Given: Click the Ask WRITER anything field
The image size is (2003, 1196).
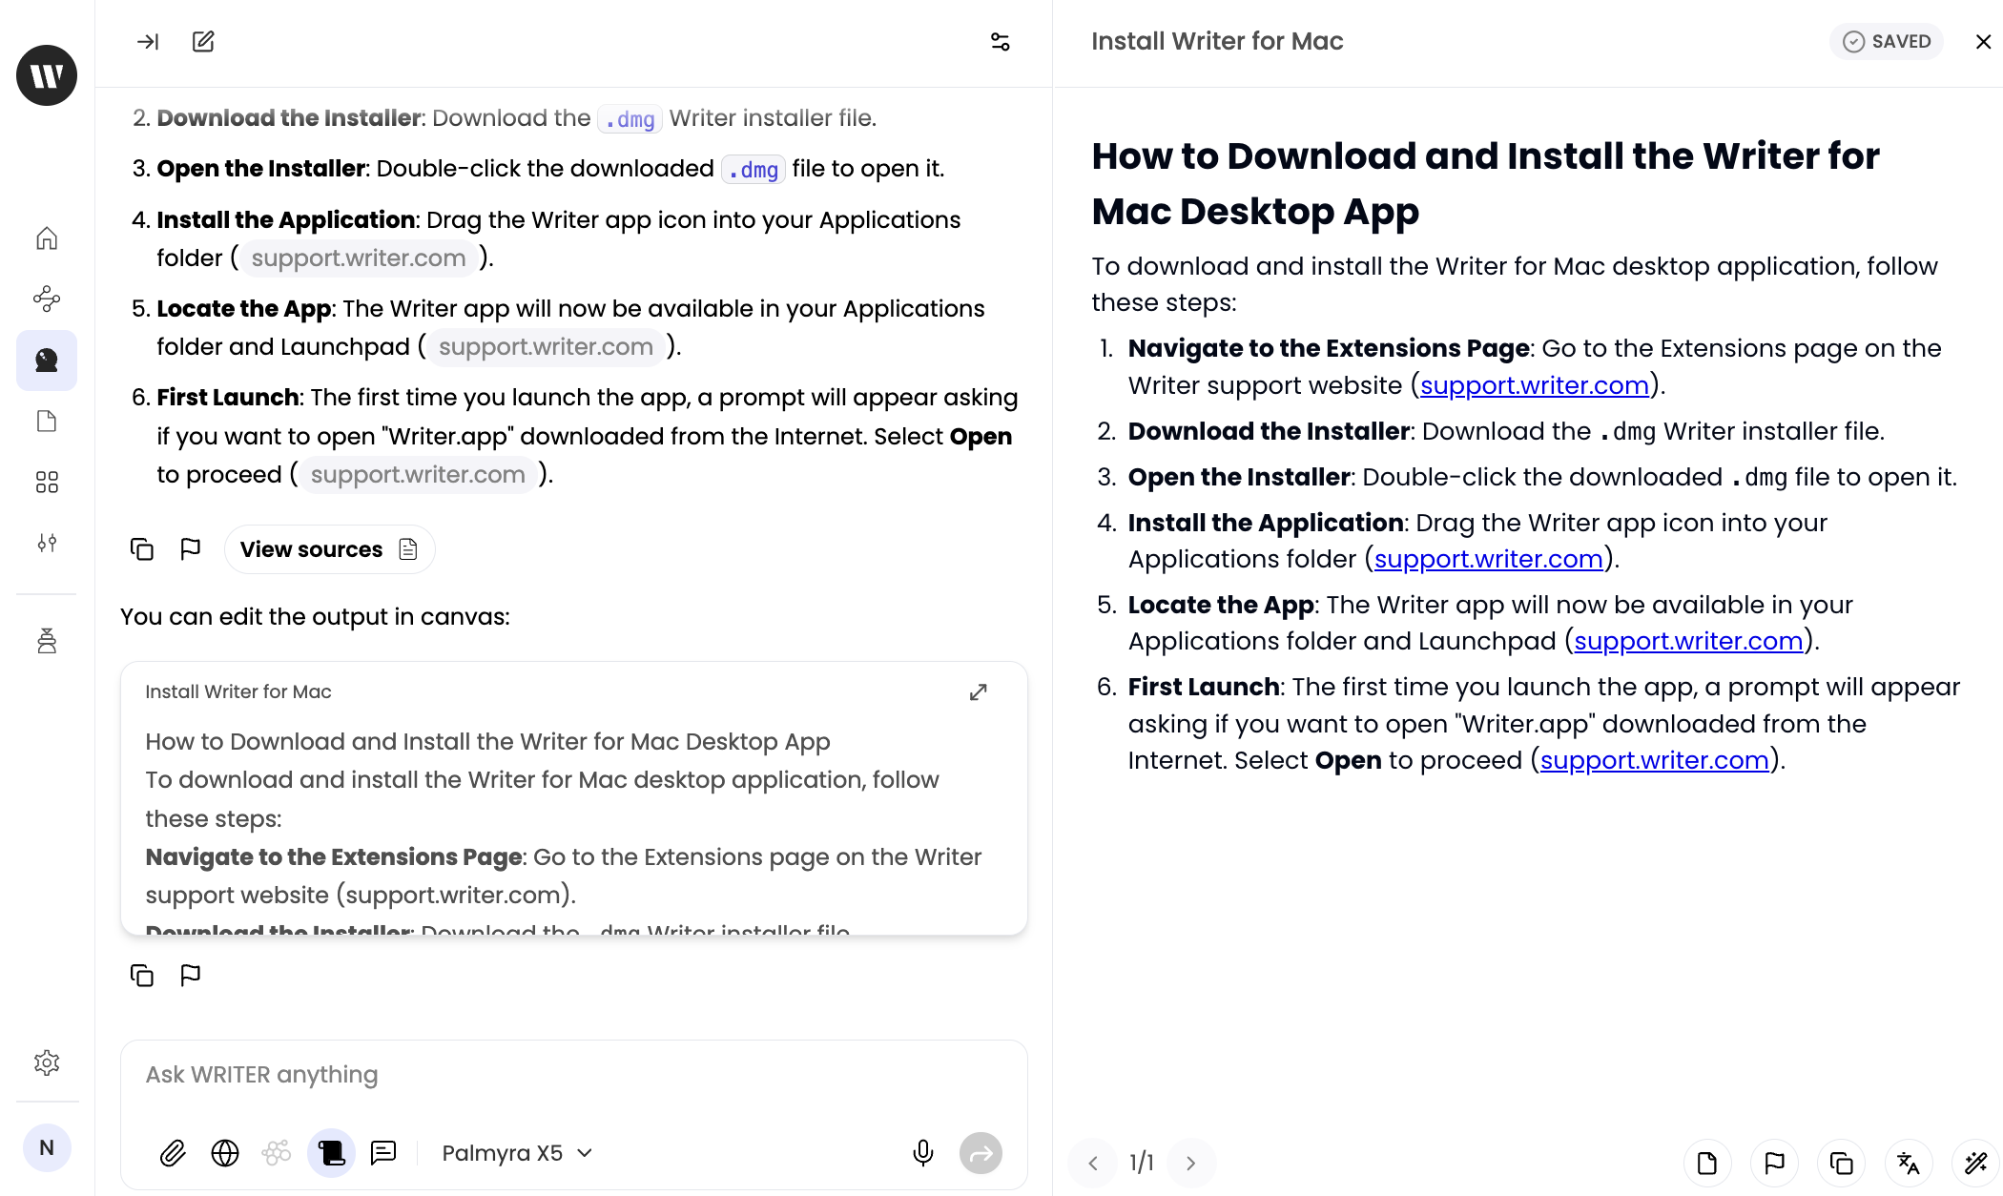Looking at the screenshot, I should (572, 1075).
